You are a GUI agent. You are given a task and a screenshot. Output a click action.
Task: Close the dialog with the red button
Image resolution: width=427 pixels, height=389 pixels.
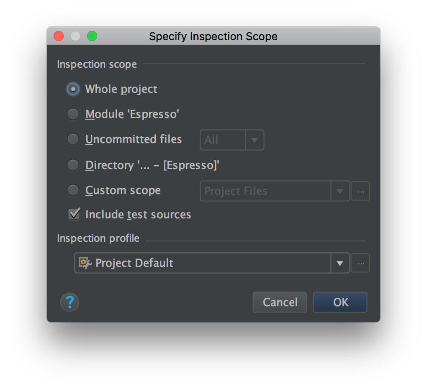[x=59, y=36]
